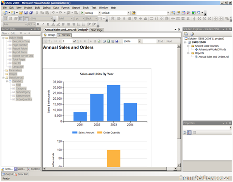Go to the last report page arrow
The width and height of the screenshot is (233, 182).
coord(85,41)
